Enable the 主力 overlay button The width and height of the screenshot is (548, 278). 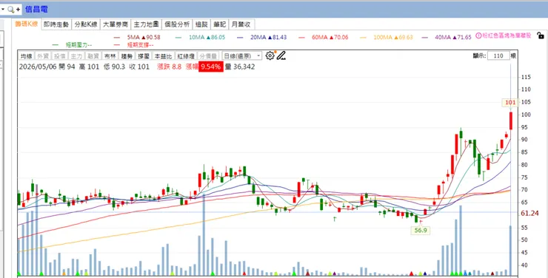point(76,56)
